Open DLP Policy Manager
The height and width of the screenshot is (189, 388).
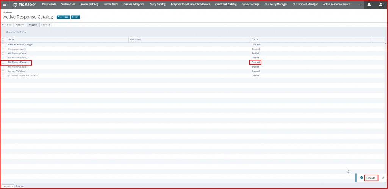coord(276,4)
